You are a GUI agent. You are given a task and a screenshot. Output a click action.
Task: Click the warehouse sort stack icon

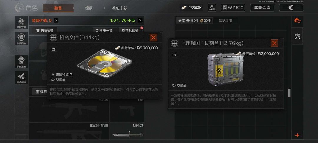pyautogui.click(x=297, y=21)
